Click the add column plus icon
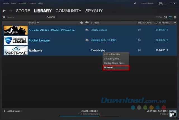 click(175, 22)
